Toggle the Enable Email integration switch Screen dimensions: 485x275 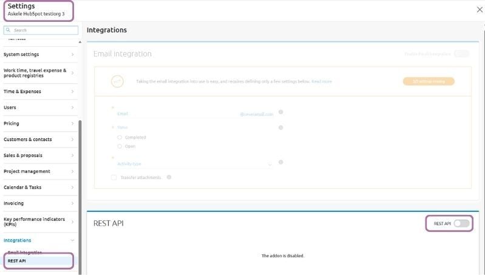[461, 54]
